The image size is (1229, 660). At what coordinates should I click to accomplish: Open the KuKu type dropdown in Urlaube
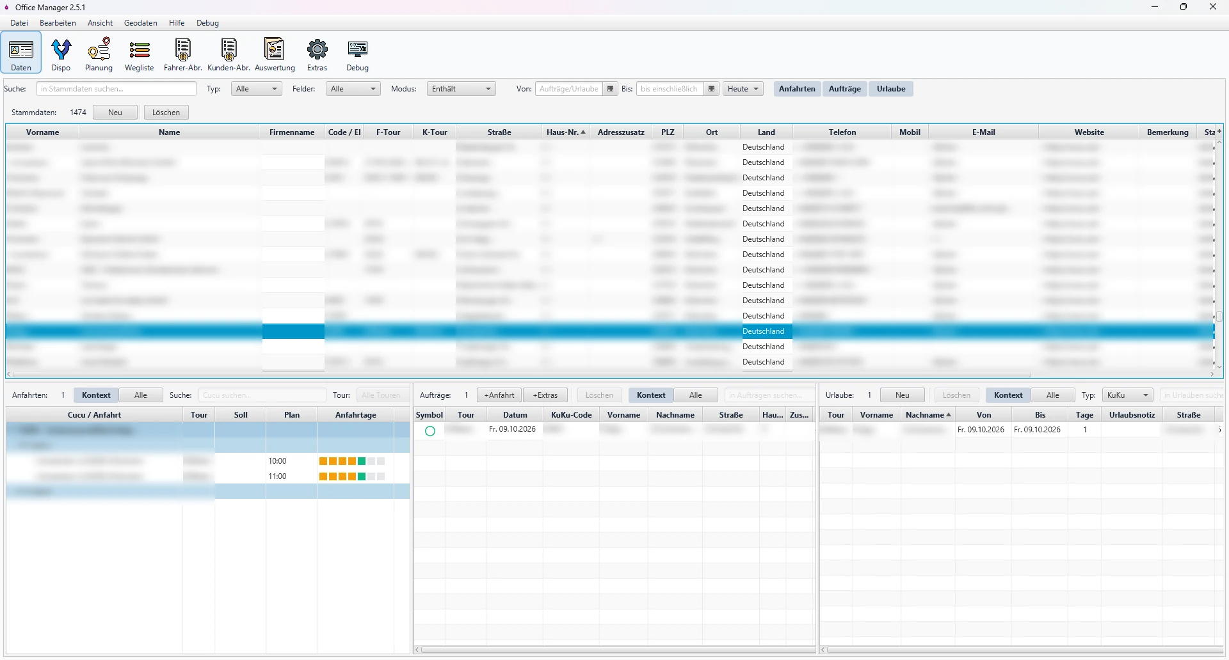click(1128, 395)
